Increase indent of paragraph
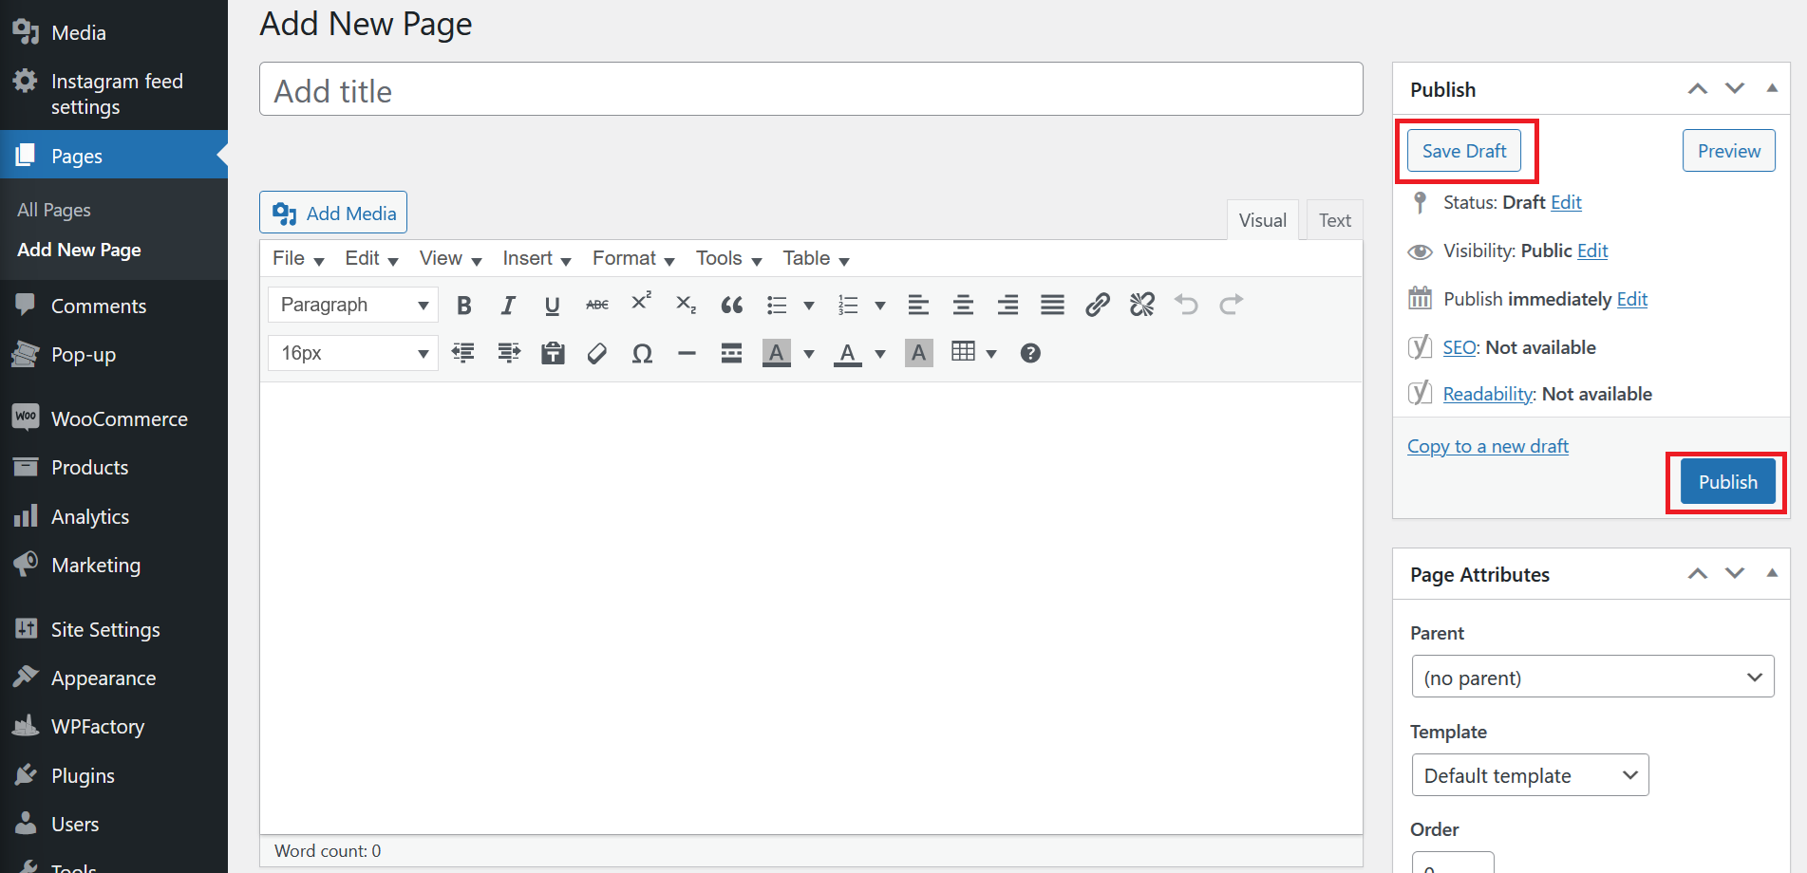Image resolution: width=1807 pixels, height=873 pixels. click(x=508, y=353)
